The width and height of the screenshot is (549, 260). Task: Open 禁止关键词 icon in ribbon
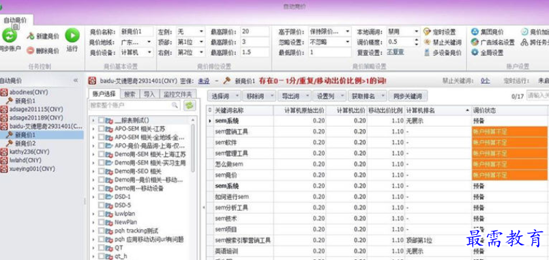click(427, 42)
